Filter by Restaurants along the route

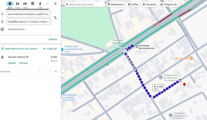(116, 4)
